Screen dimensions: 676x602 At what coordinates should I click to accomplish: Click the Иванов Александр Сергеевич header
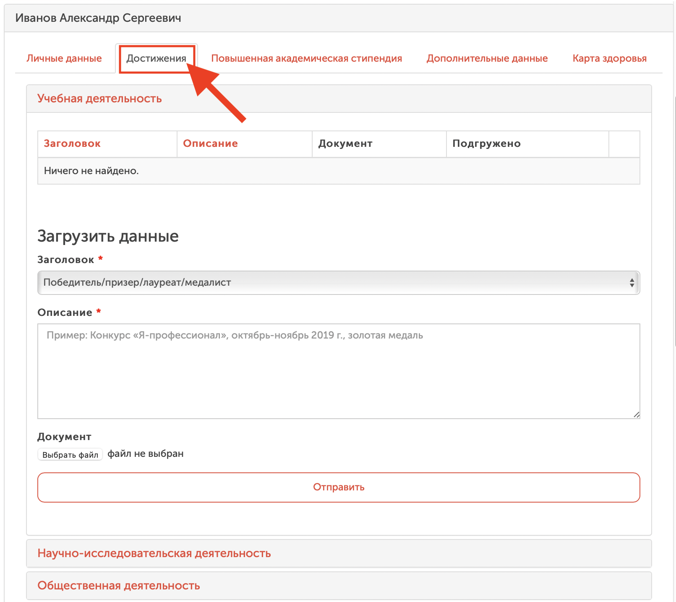point(98,18)
